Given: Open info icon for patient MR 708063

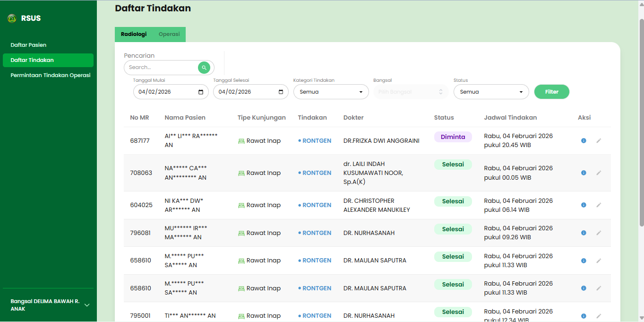Looking at the screenshot, I should point(584,173).
